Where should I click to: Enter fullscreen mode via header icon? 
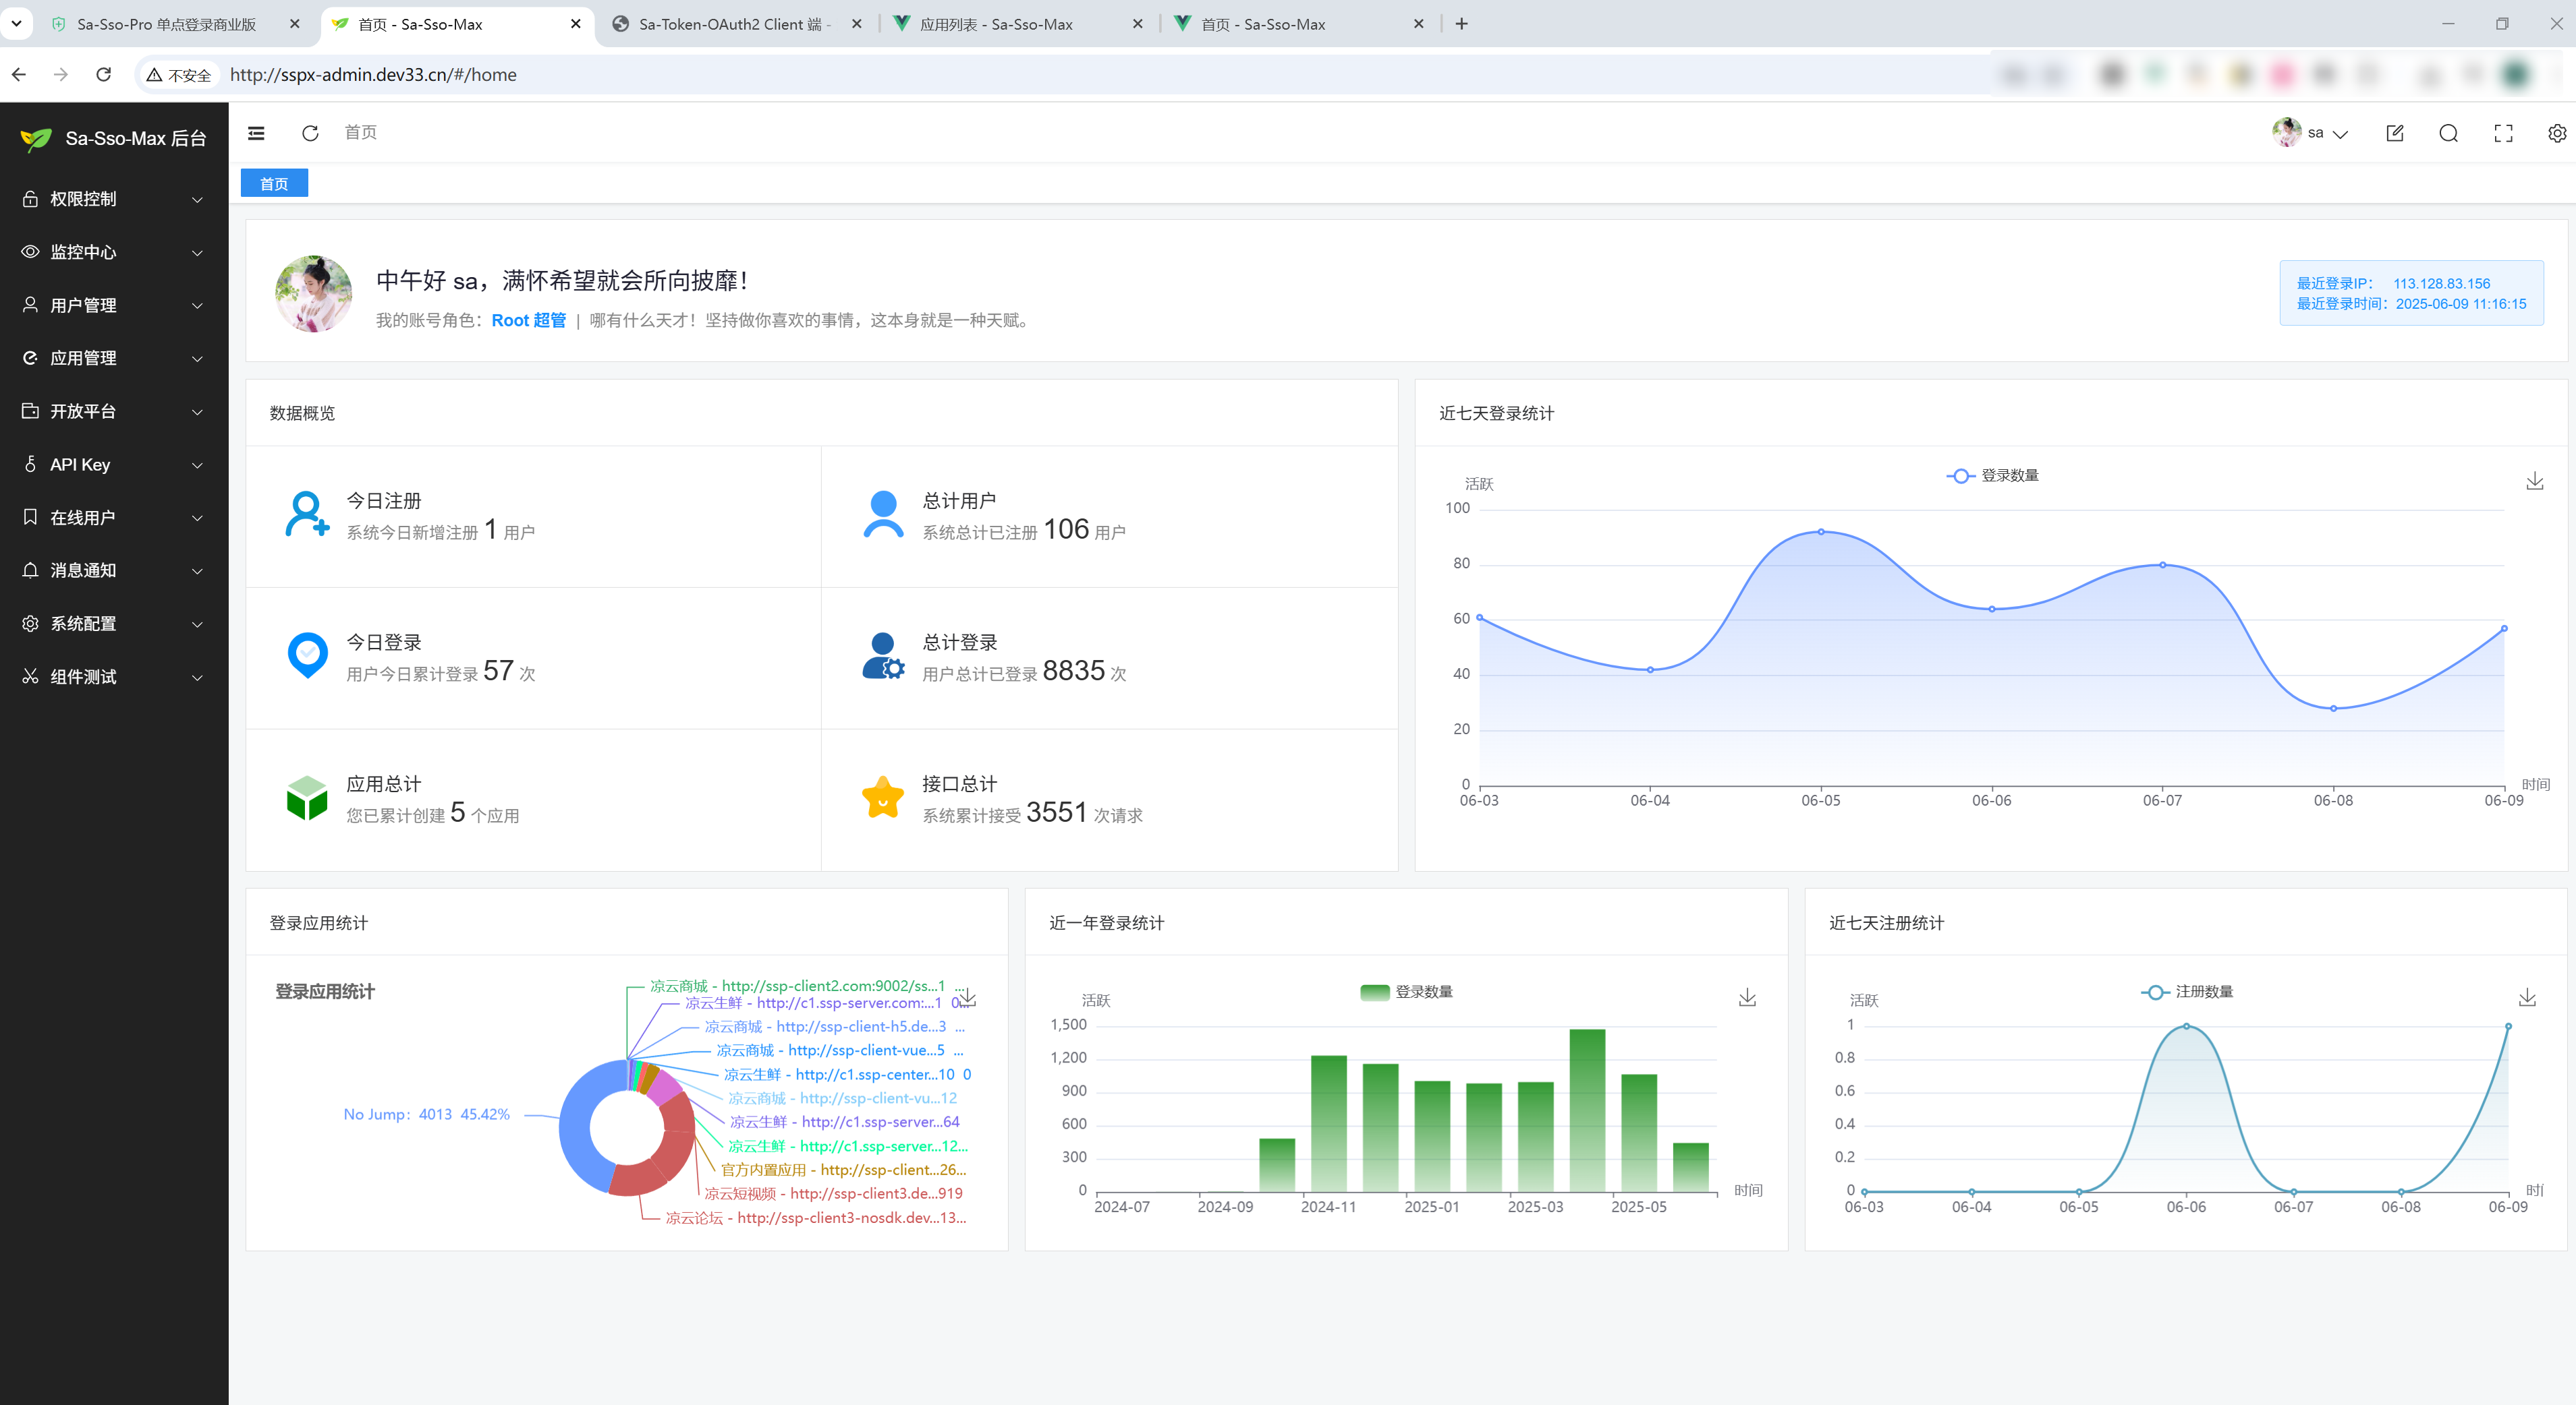[2503, 133]
